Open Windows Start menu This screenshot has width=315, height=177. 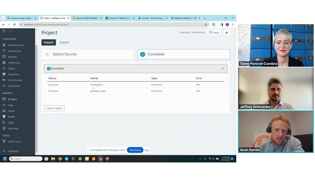coord(5,159)
